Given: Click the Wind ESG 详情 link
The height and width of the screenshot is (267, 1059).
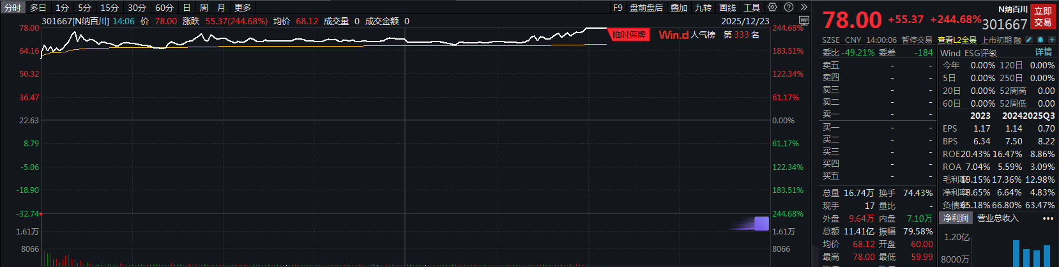Looking at the screenshot, I should (x=1043, y=52).
